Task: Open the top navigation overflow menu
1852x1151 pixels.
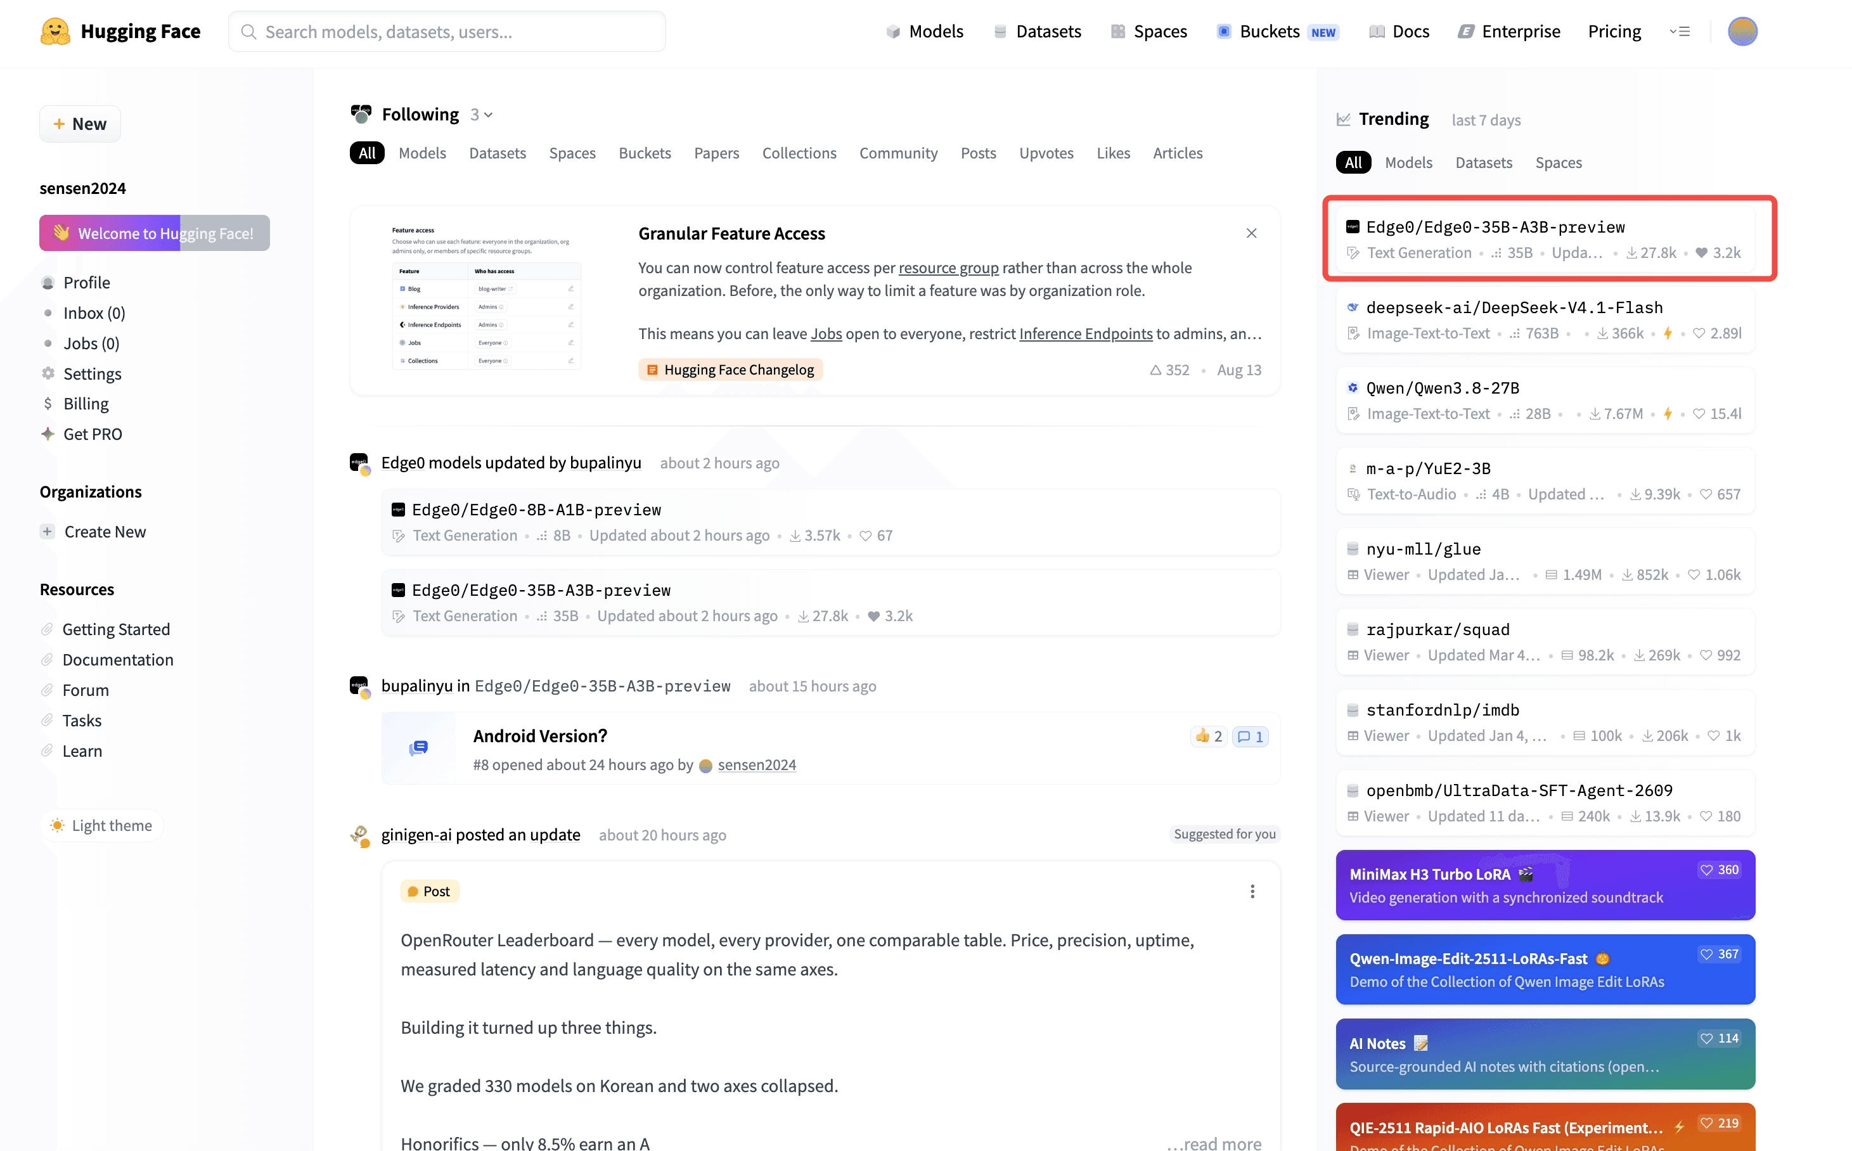Action: [x=1679, y=31]
